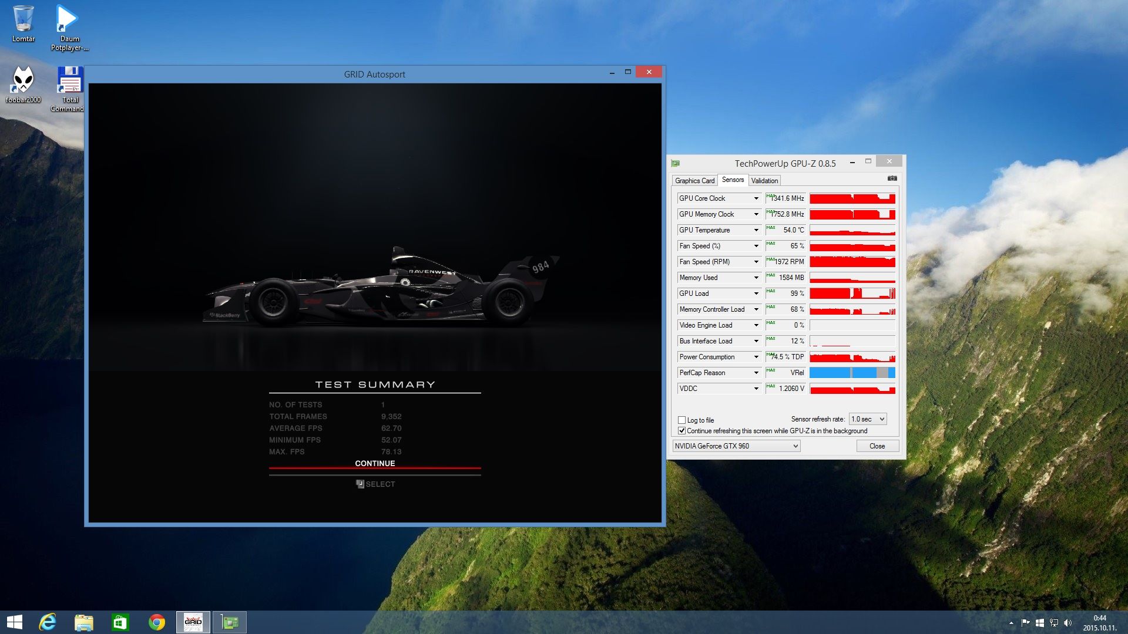Click the GPU Temperature history graph

(x=852, y=230)
